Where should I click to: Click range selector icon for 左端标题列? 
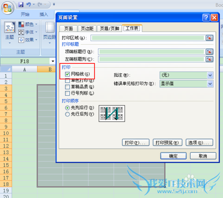(x=209, y=59)
